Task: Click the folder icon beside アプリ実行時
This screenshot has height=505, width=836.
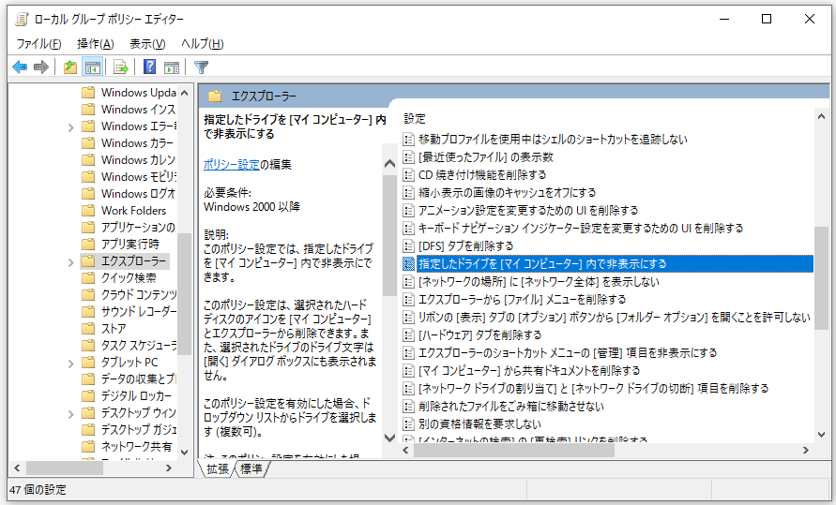Action: pos(88,244)
